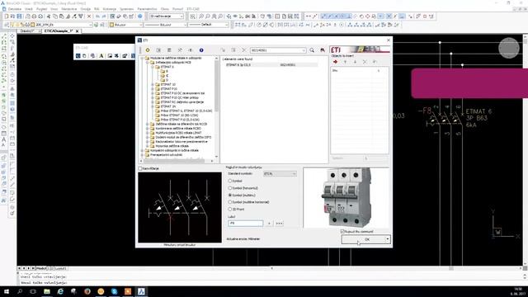The height and width of the screenshot is (297, 528).
Task: Open the dropdown arrow on the OK button
Action: [x=388, y=239]
